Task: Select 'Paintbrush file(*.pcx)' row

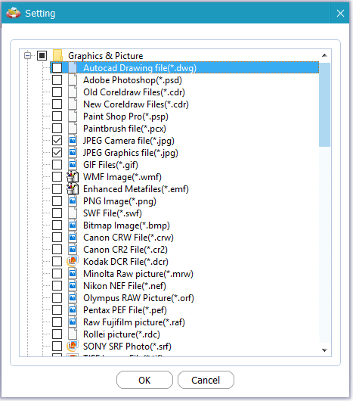Action: point(125,128)
